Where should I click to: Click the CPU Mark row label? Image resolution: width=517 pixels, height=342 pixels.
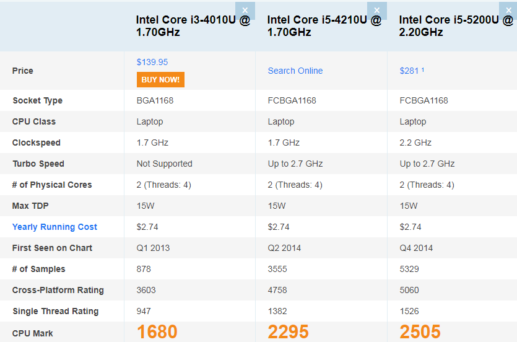coord(33,333)
